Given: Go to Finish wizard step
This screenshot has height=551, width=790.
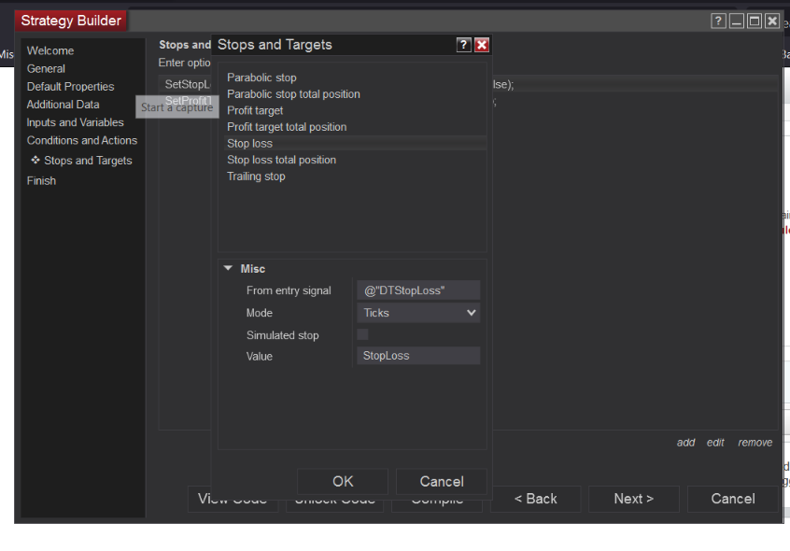Looking at the screenshot, I should point(41,181).
